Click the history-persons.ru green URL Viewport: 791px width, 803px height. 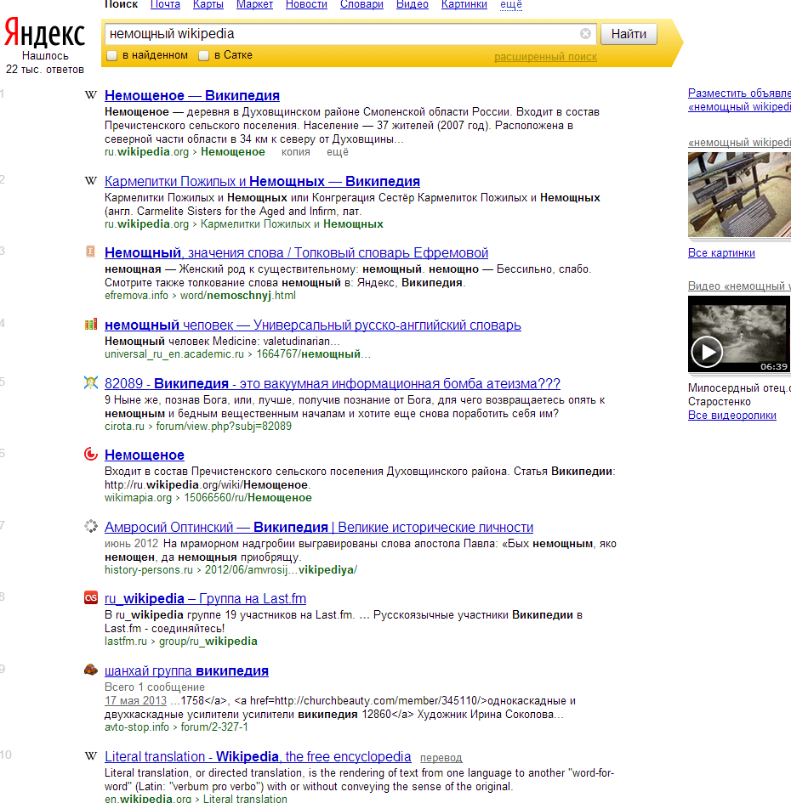[x=230, y=570]
